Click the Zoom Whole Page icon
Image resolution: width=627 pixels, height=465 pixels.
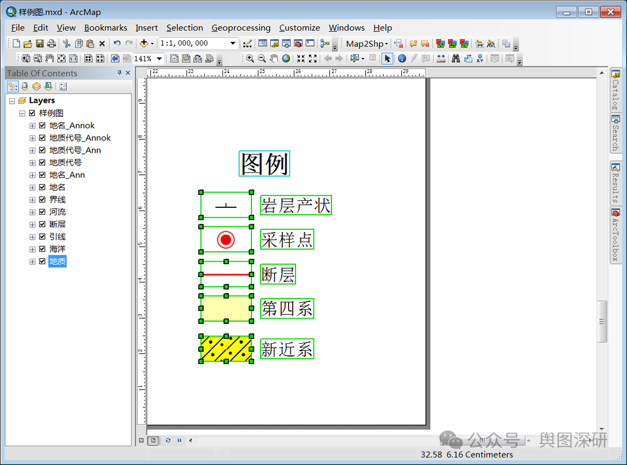click(x=61, y=59)
